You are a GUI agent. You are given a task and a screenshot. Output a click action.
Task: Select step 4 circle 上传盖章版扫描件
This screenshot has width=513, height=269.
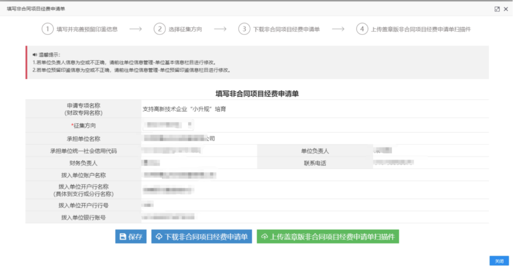[x=362, y=29]
